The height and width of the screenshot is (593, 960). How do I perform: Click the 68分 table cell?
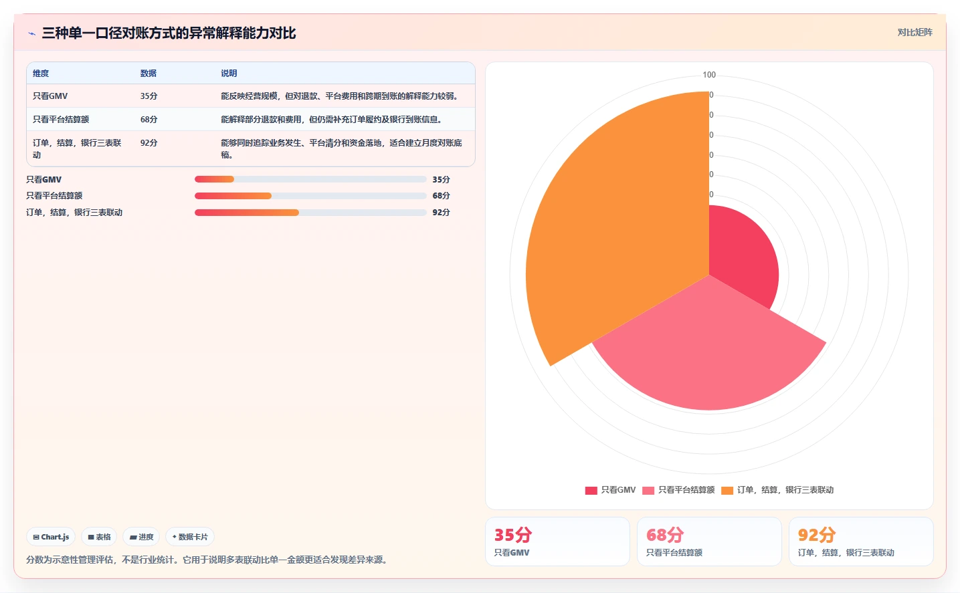[x=149, y=120]
